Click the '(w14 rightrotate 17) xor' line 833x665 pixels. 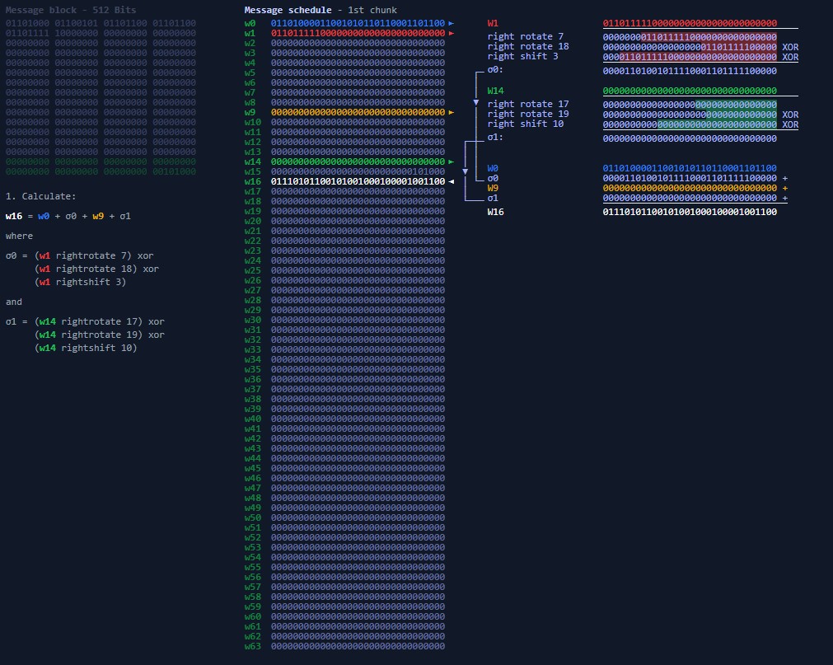tap(100, 321)
